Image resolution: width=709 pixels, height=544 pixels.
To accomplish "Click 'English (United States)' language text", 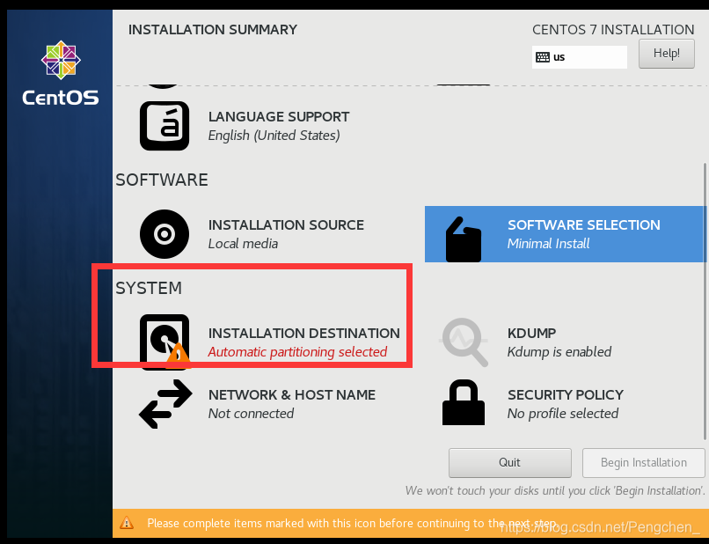I will click(x=274, y=136).
